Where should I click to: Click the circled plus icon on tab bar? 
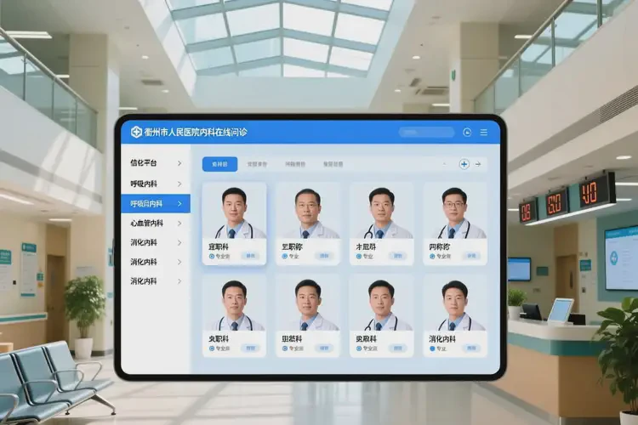[x=464, y=164]
